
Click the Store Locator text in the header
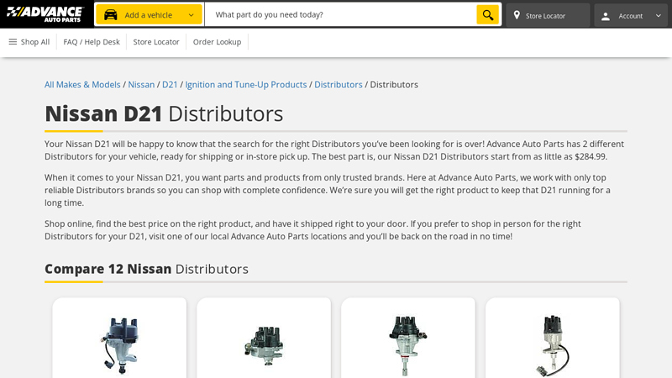[x=545, y=16]
